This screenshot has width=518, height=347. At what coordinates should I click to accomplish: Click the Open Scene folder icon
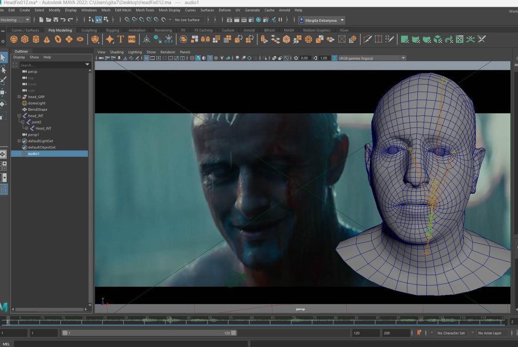(48, 20)
